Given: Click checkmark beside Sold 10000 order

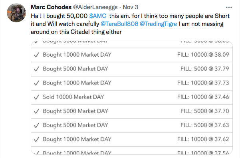Looking at the screenshot, I should 36,97.
